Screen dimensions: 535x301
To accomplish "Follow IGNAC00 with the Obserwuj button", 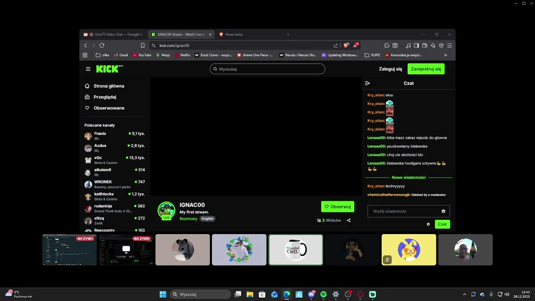I will (x=338, y=207).
